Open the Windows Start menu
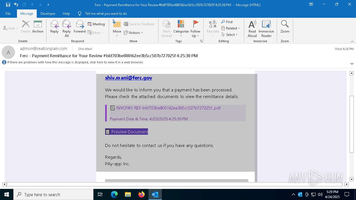The width and height of the screenshot is (356, 200). click(x=7, y=194)
